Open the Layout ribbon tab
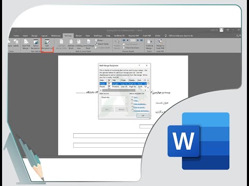 tap(44, 36)
